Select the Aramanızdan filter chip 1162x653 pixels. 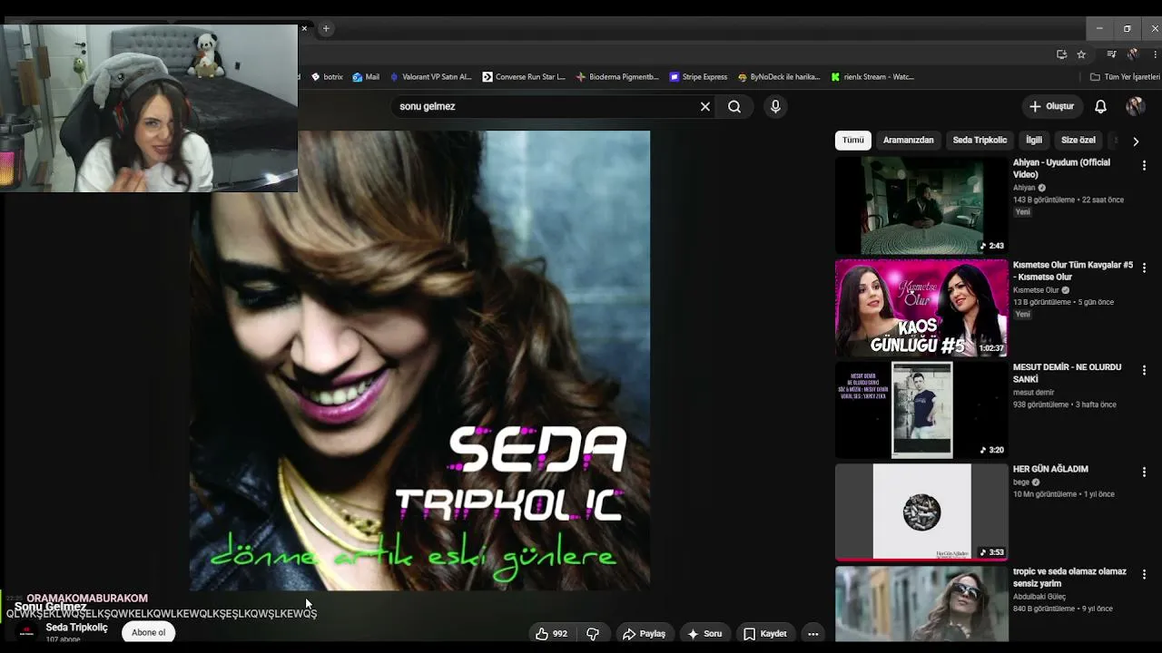click(909, 141)
